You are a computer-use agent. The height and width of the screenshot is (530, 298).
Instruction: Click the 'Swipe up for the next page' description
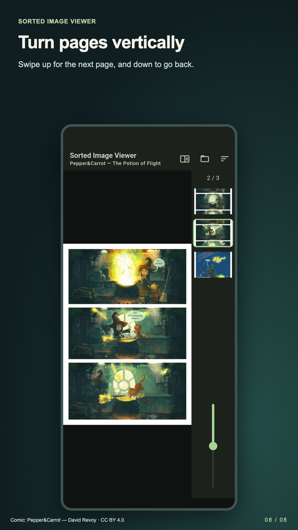coord(106,64)
